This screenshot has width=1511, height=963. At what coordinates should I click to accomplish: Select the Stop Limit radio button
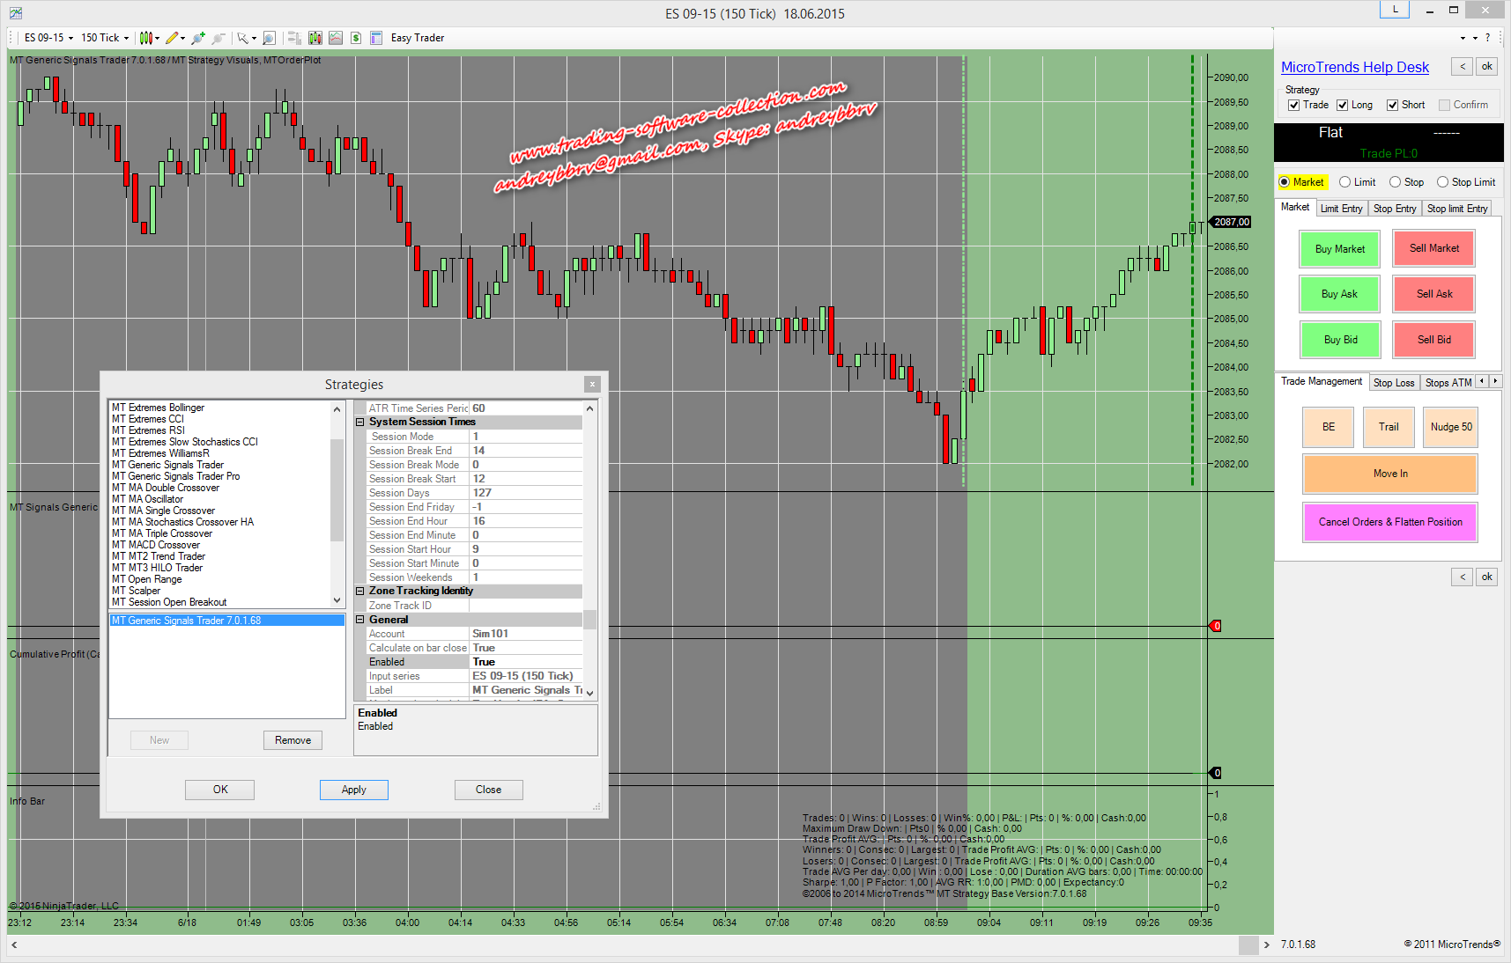tap(1442, 182)
